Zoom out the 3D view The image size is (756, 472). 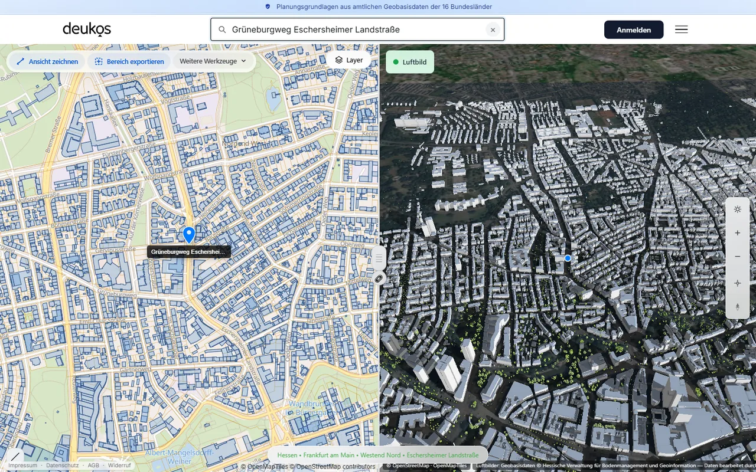click(737, 257)
